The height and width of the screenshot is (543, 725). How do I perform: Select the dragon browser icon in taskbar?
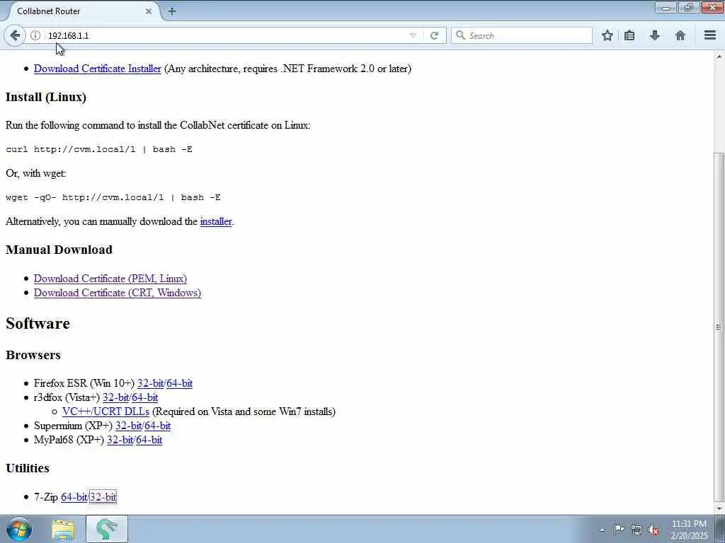tap(107, 529)
